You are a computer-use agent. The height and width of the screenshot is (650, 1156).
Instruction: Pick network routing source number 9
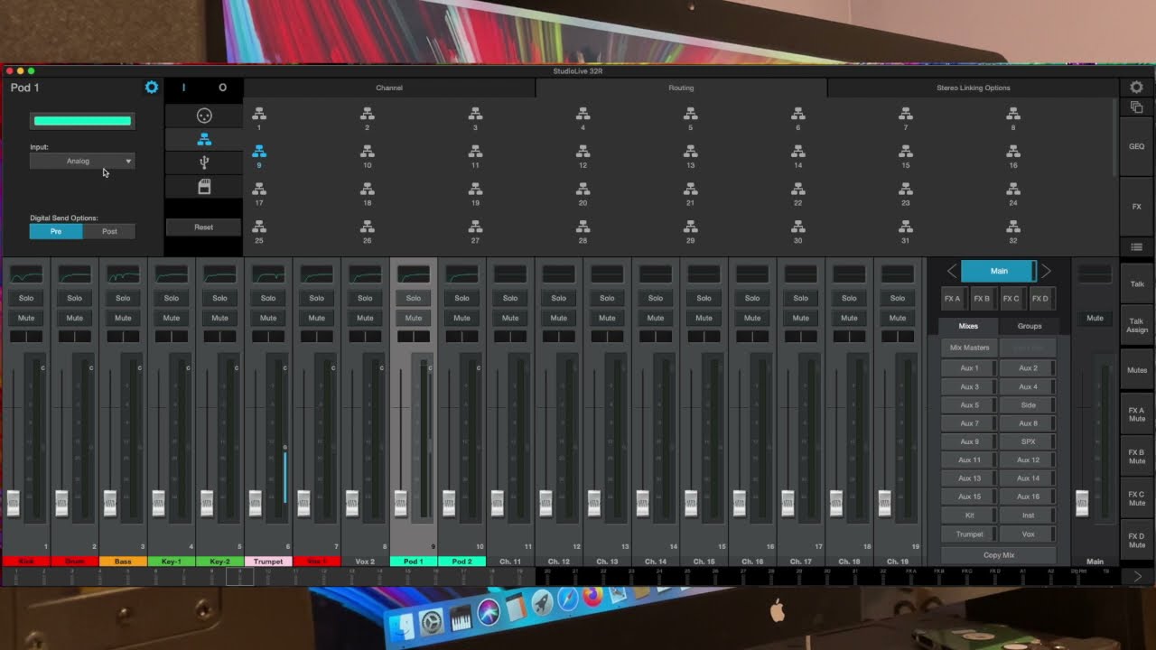(259, 157)
